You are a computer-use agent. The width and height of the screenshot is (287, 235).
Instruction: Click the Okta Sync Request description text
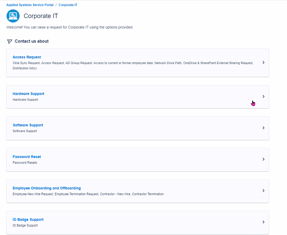133,66
